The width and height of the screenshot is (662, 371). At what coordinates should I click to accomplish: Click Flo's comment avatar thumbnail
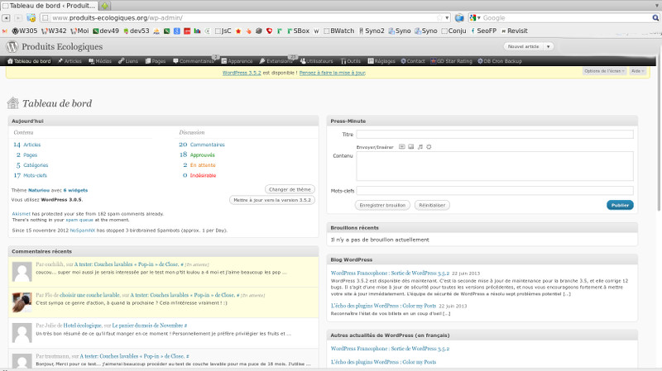(x=22, y=302)
